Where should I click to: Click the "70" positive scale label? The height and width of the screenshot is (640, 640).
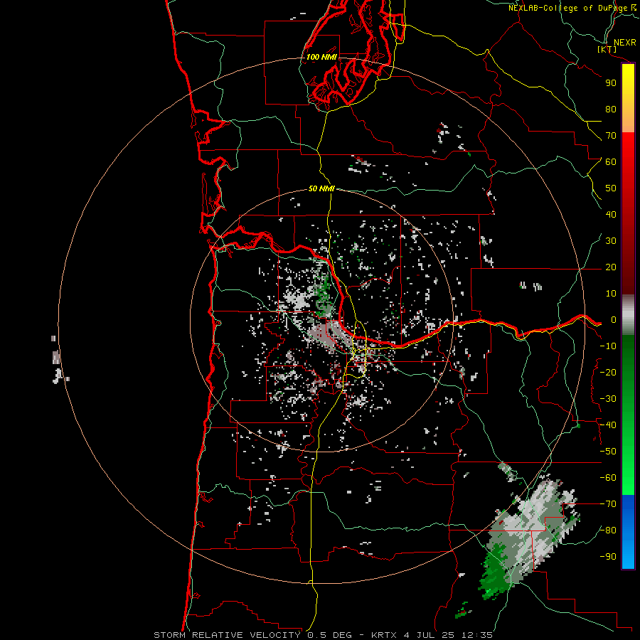pos(611,136)
